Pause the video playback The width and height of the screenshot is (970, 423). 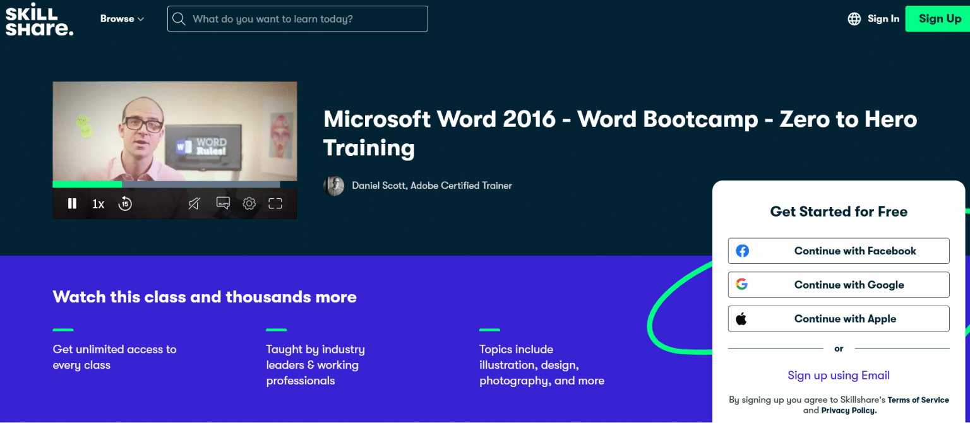[72, 203]
